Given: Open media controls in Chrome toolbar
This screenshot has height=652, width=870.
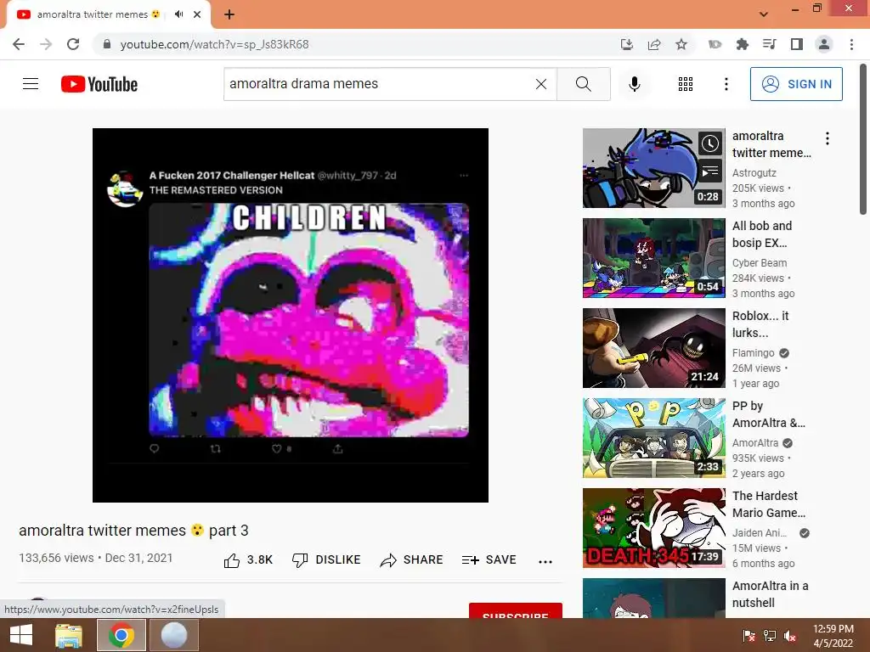Looking at the screenshot, I should coord(770,44).
